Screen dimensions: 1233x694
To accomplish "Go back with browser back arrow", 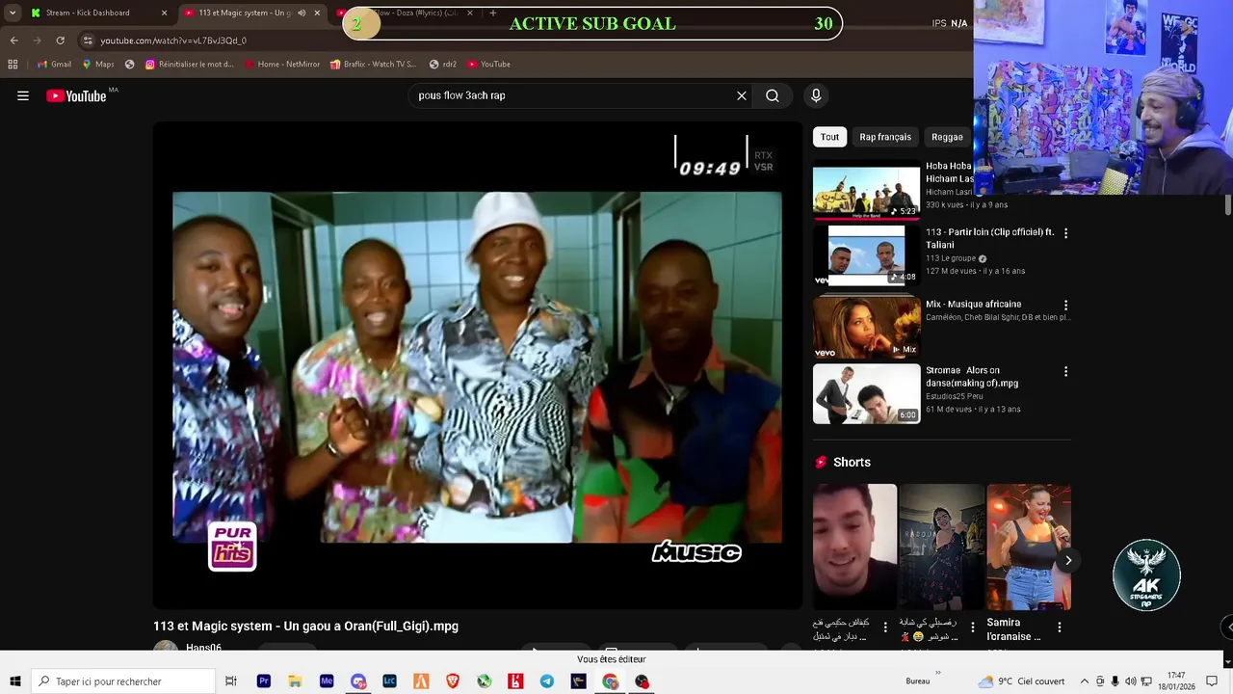I will pos(13,40).
